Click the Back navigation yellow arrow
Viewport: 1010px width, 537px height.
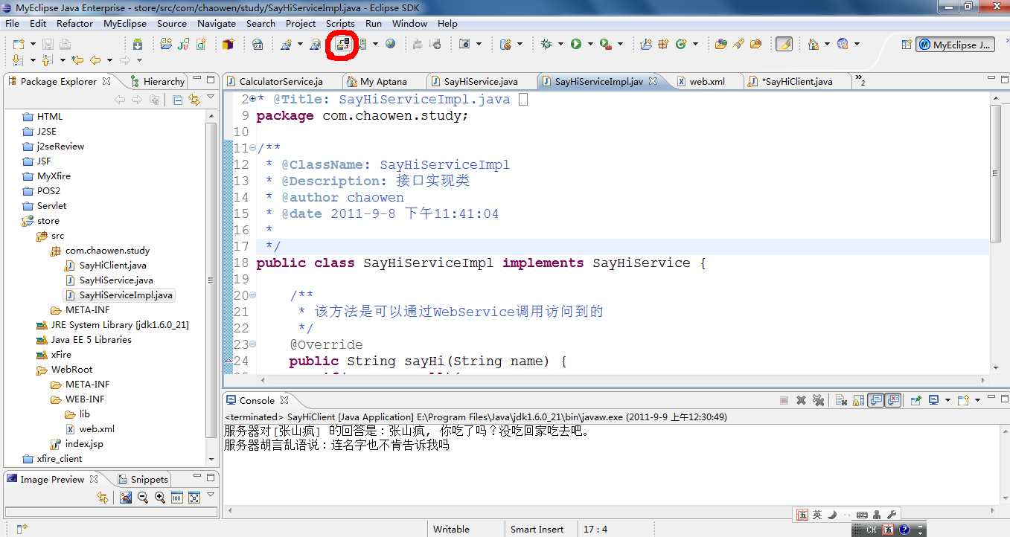(95, 60)
